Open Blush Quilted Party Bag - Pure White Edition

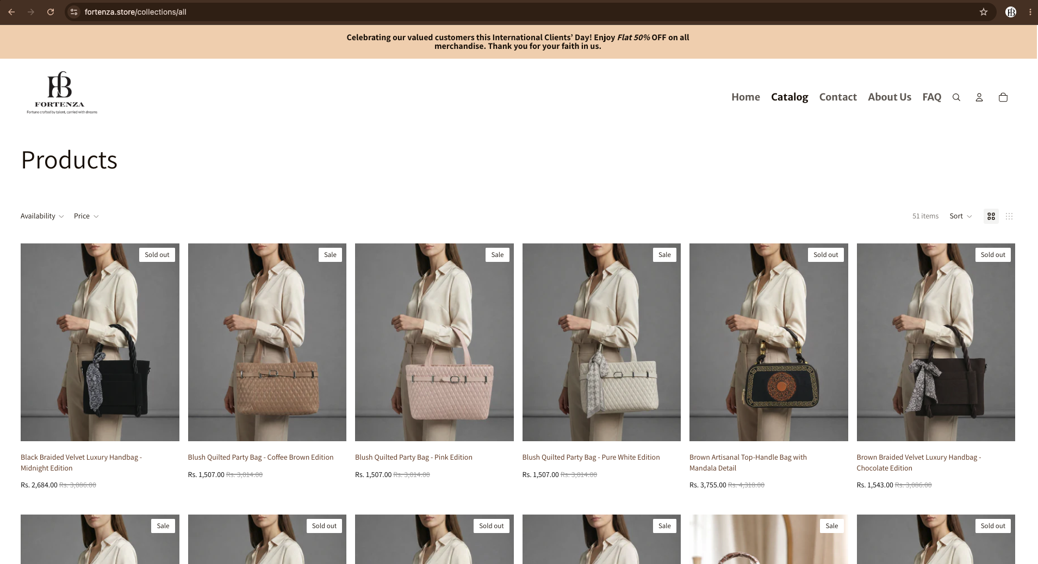[591, 458]
